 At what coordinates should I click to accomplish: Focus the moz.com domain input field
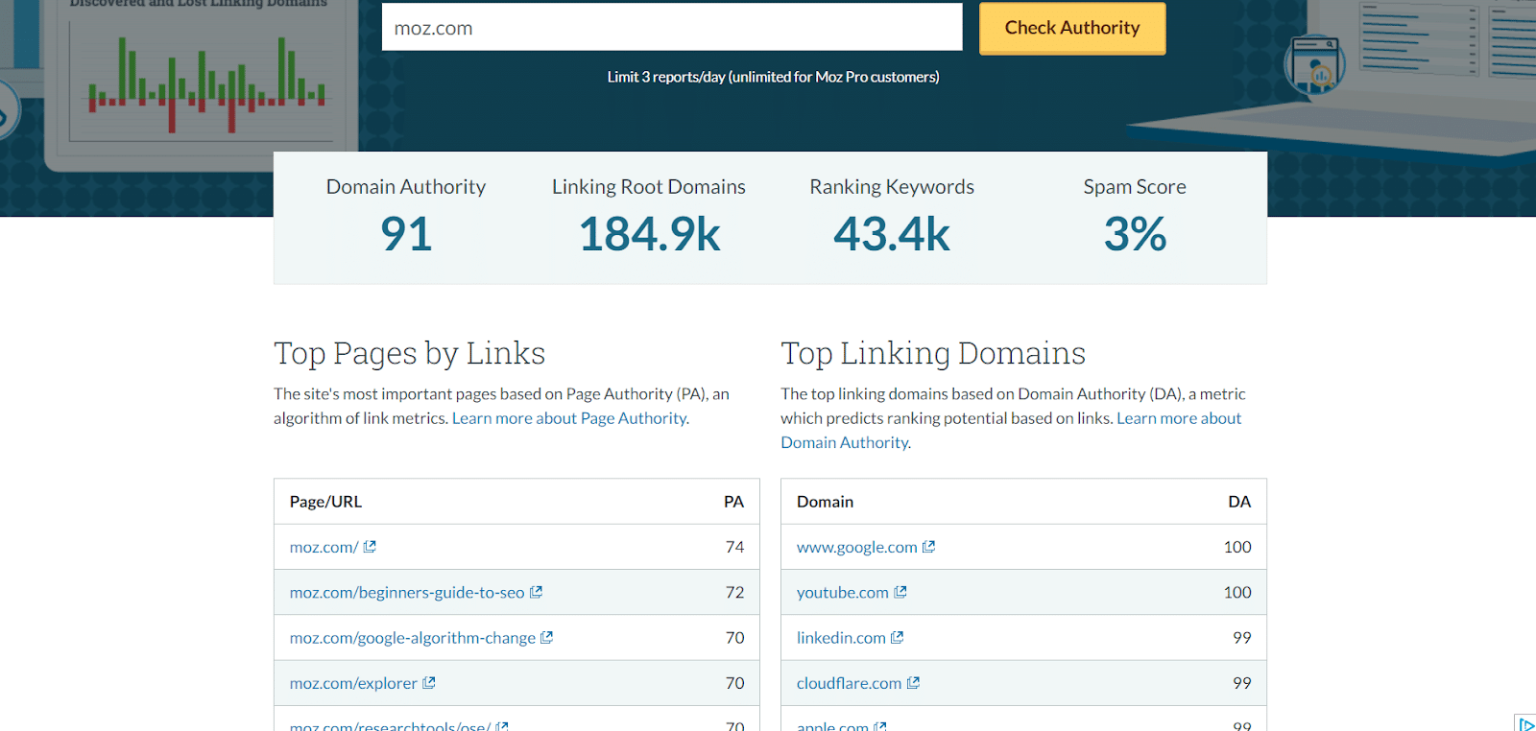pos(672,27)
